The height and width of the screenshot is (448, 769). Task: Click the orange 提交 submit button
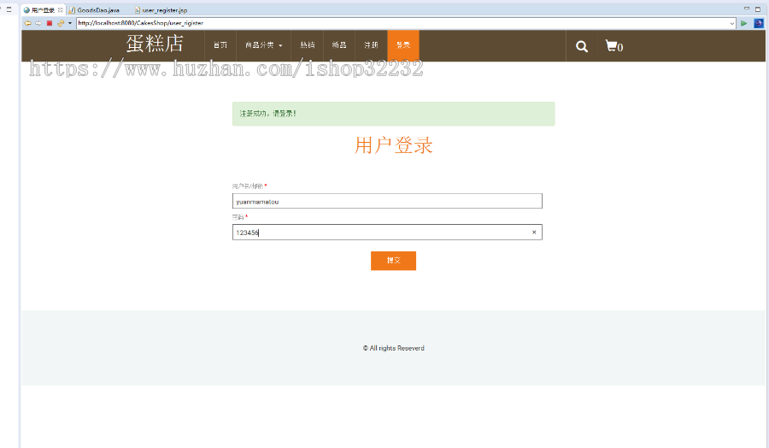(393, 261)
